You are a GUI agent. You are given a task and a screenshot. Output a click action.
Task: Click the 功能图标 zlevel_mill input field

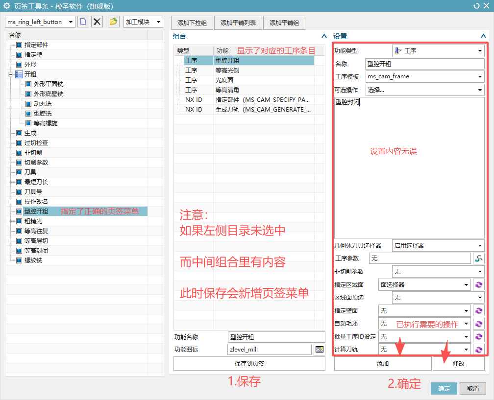(x=270, y=350)
